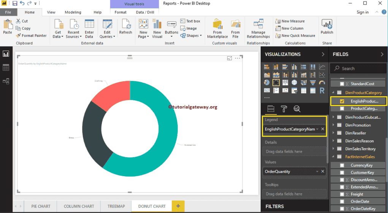Remove EnglishProductCategoryName from Legend
The image size is (388, 213).
[323, 129]
